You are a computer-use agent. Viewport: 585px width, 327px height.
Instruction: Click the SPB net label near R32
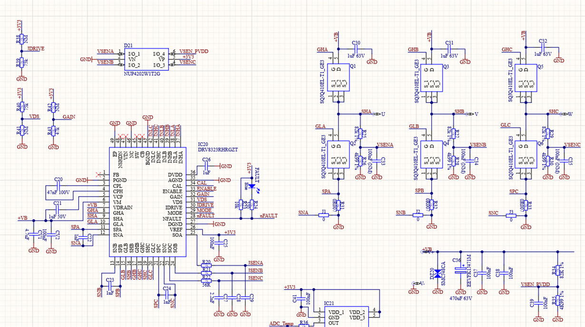pos(419,191)
